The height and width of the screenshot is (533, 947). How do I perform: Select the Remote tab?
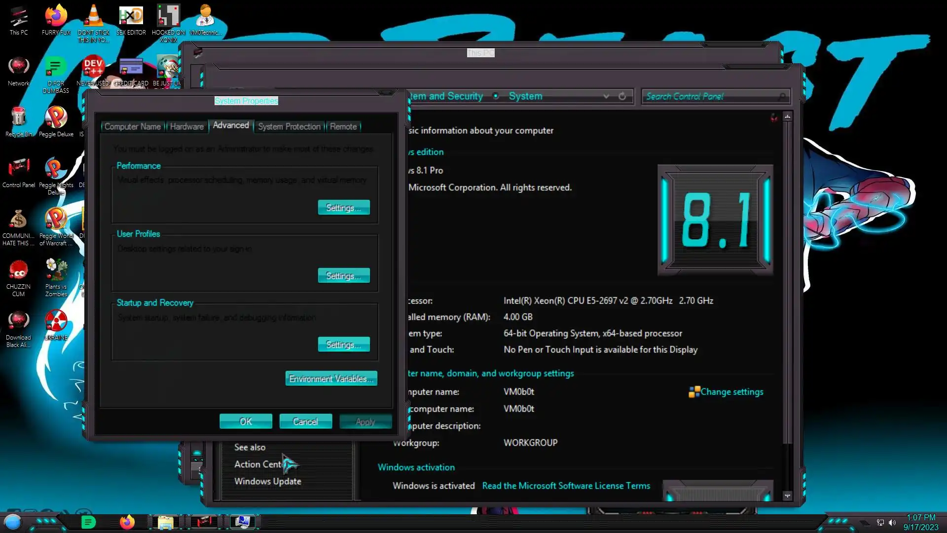(343, 126)
